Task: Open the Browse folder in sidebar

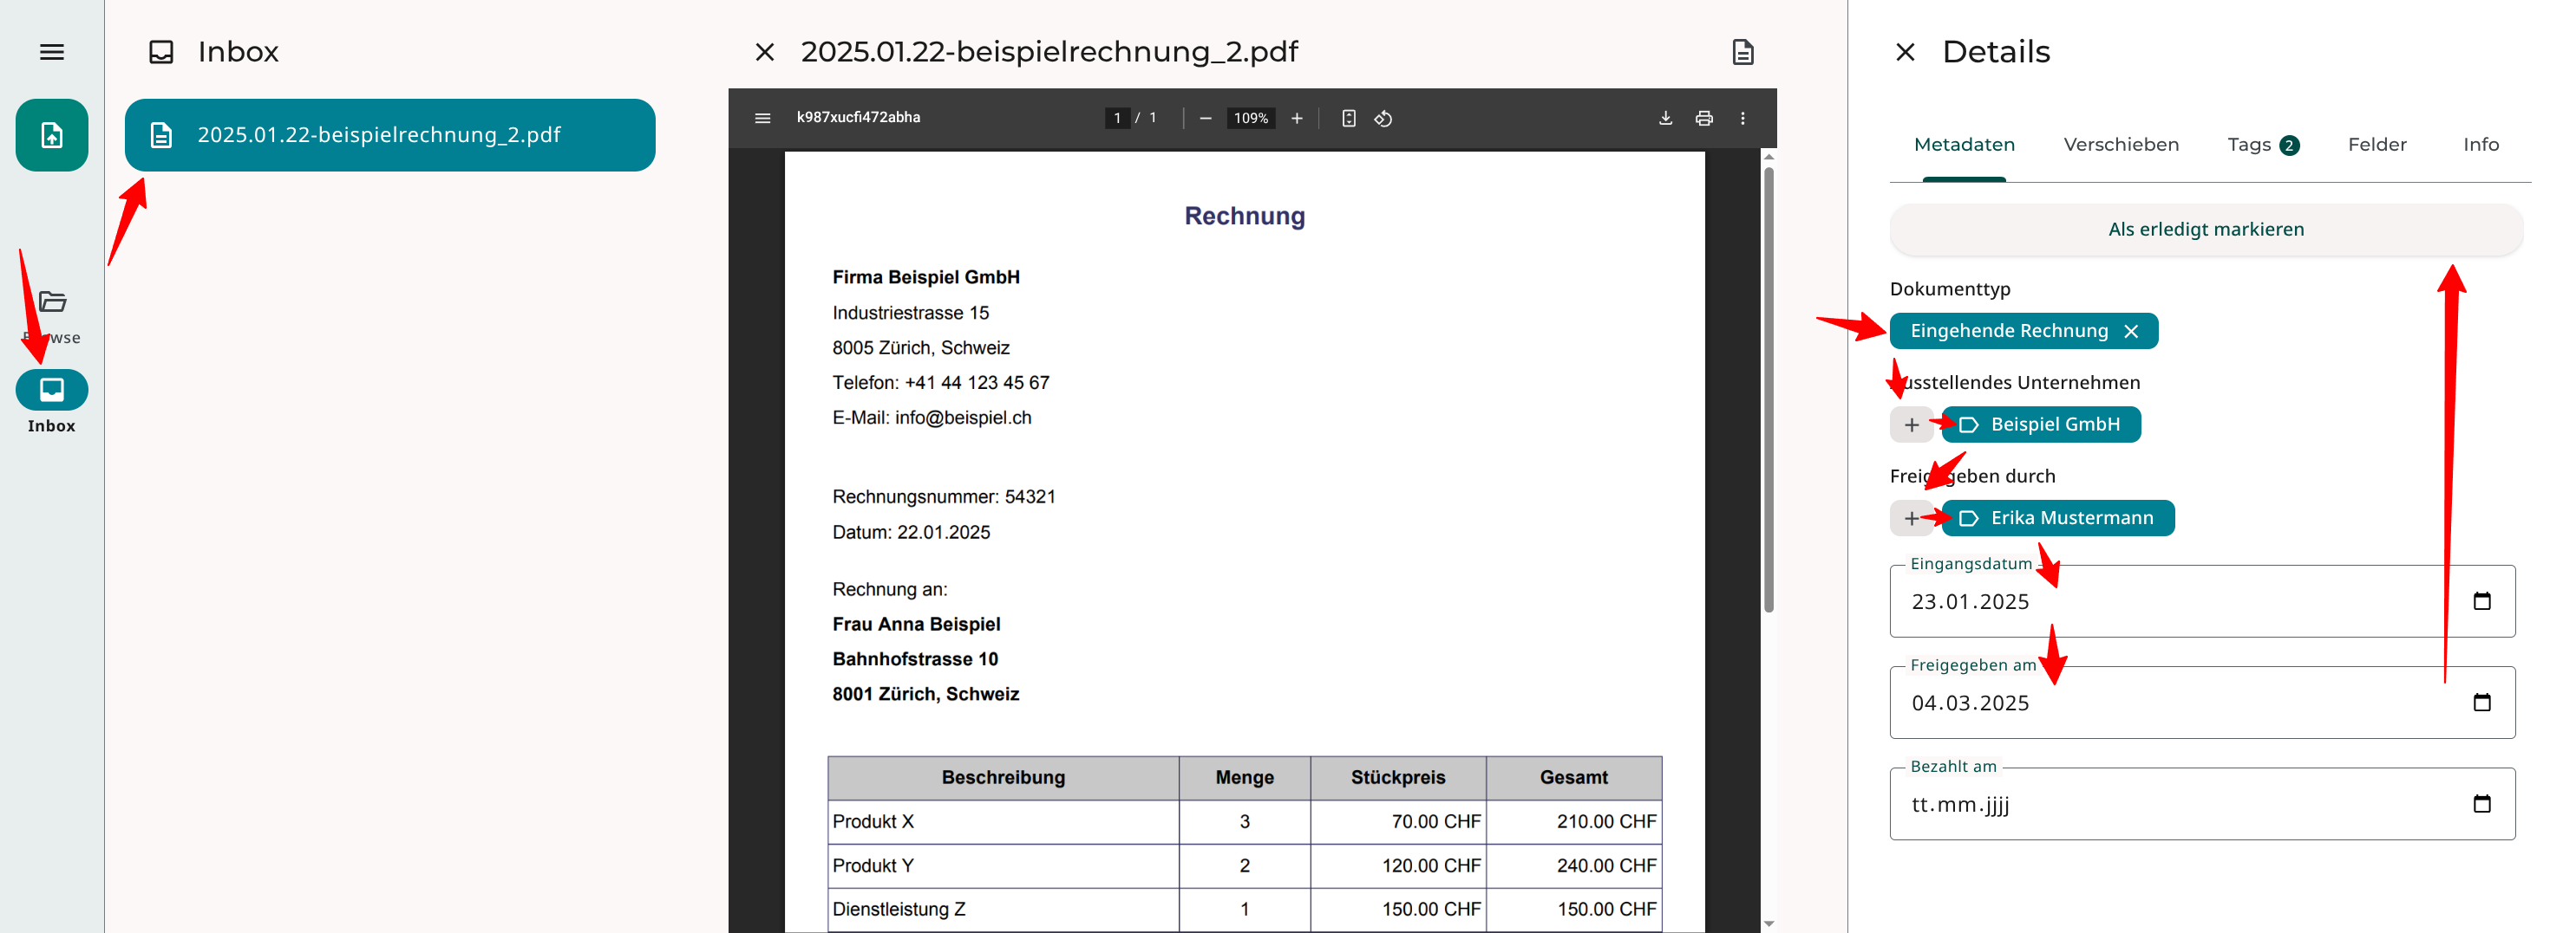Action: coord(52,302)
